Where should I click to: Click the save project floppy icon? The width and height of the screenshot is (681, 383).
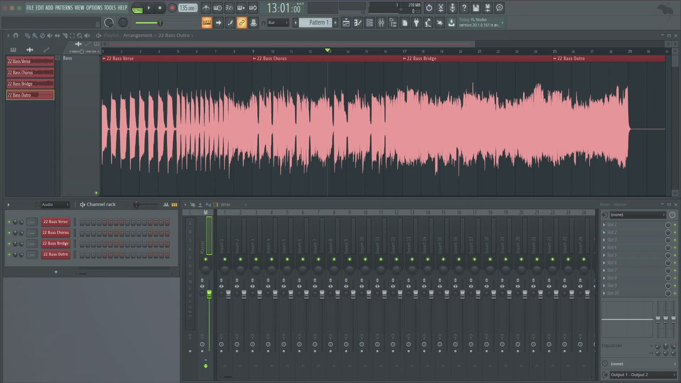tap(476, 8)
